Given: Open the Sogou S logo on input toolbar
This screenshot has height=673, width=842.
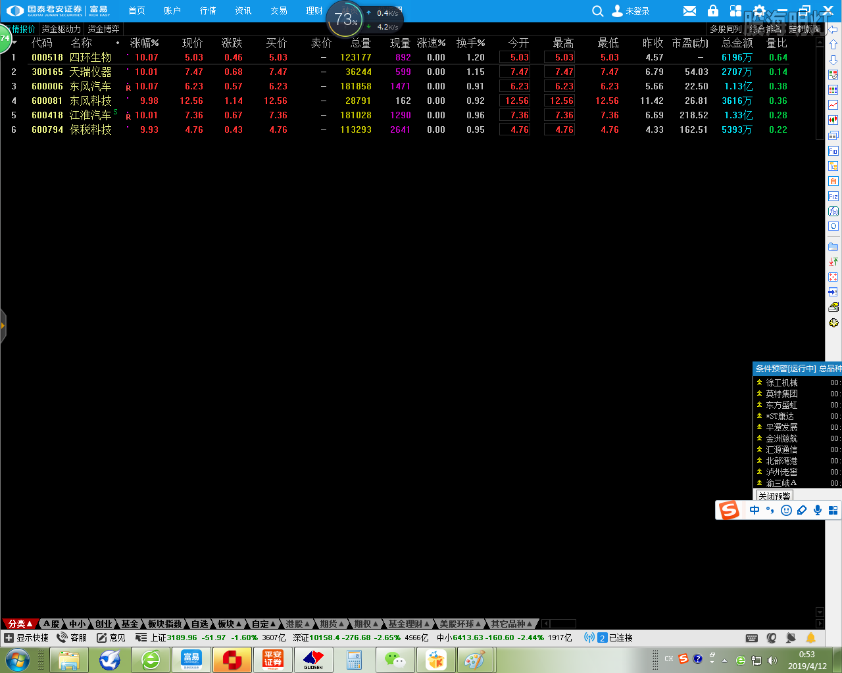Looking at the screenshot, I should (729, 510).
